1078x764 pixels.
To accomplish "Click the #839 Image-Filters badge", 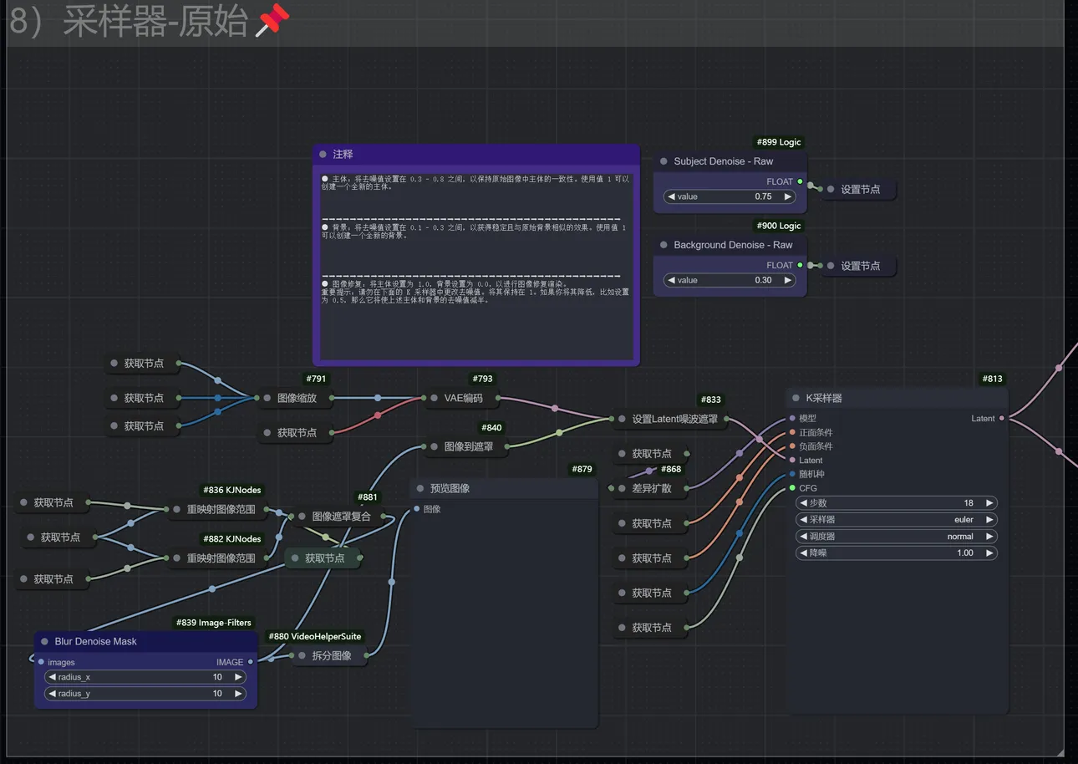I will [214, 623].
